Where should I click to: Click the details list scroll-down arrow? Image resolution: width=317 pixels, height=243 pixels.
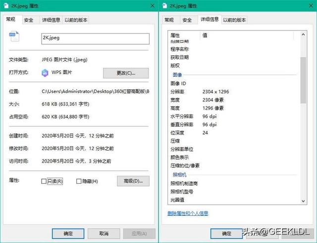pyautogui.click(x=303, y=200)
